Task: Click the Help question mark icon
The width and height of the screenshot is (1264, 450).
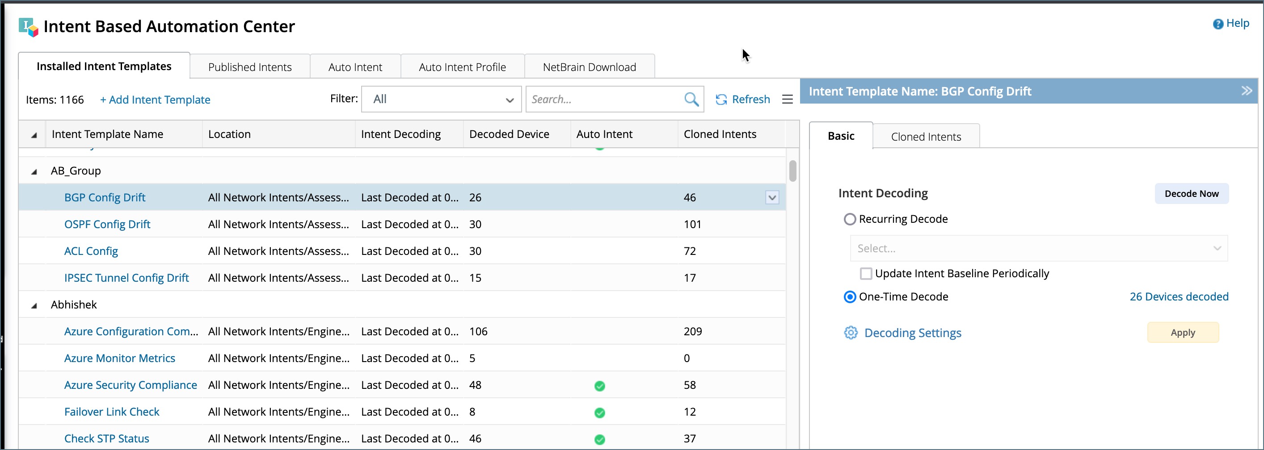Action: pyautogui.click(x=1218, y=24)
